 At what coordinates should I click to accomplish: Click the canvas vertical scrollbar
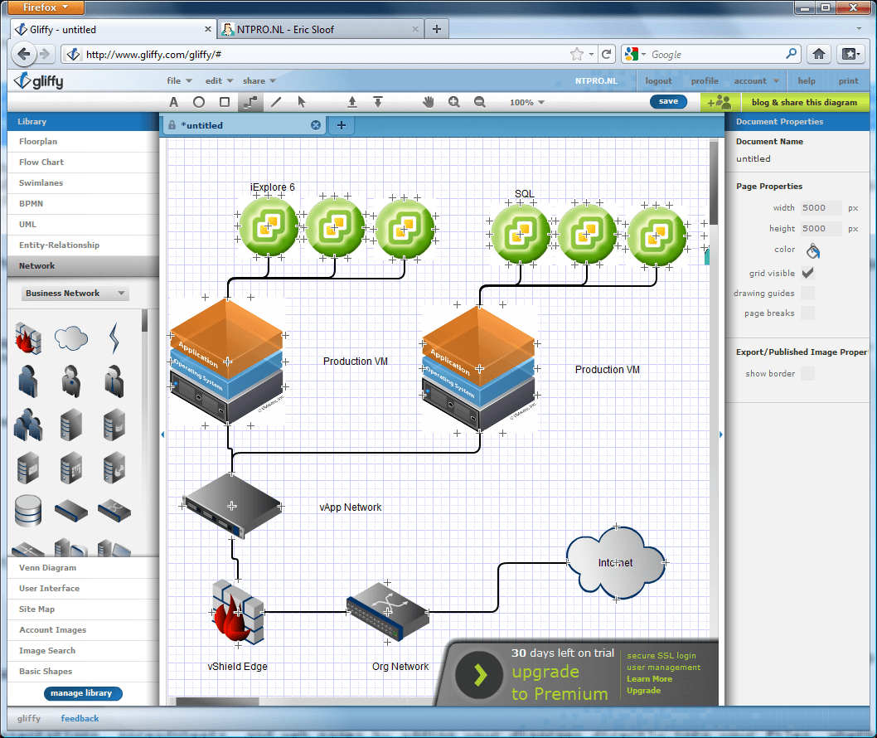coord(714,185)
